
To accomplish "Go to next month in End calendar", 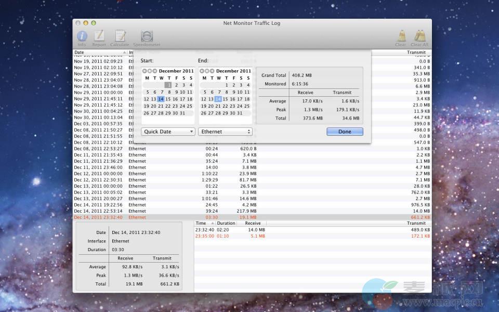I will pos(212,71).
